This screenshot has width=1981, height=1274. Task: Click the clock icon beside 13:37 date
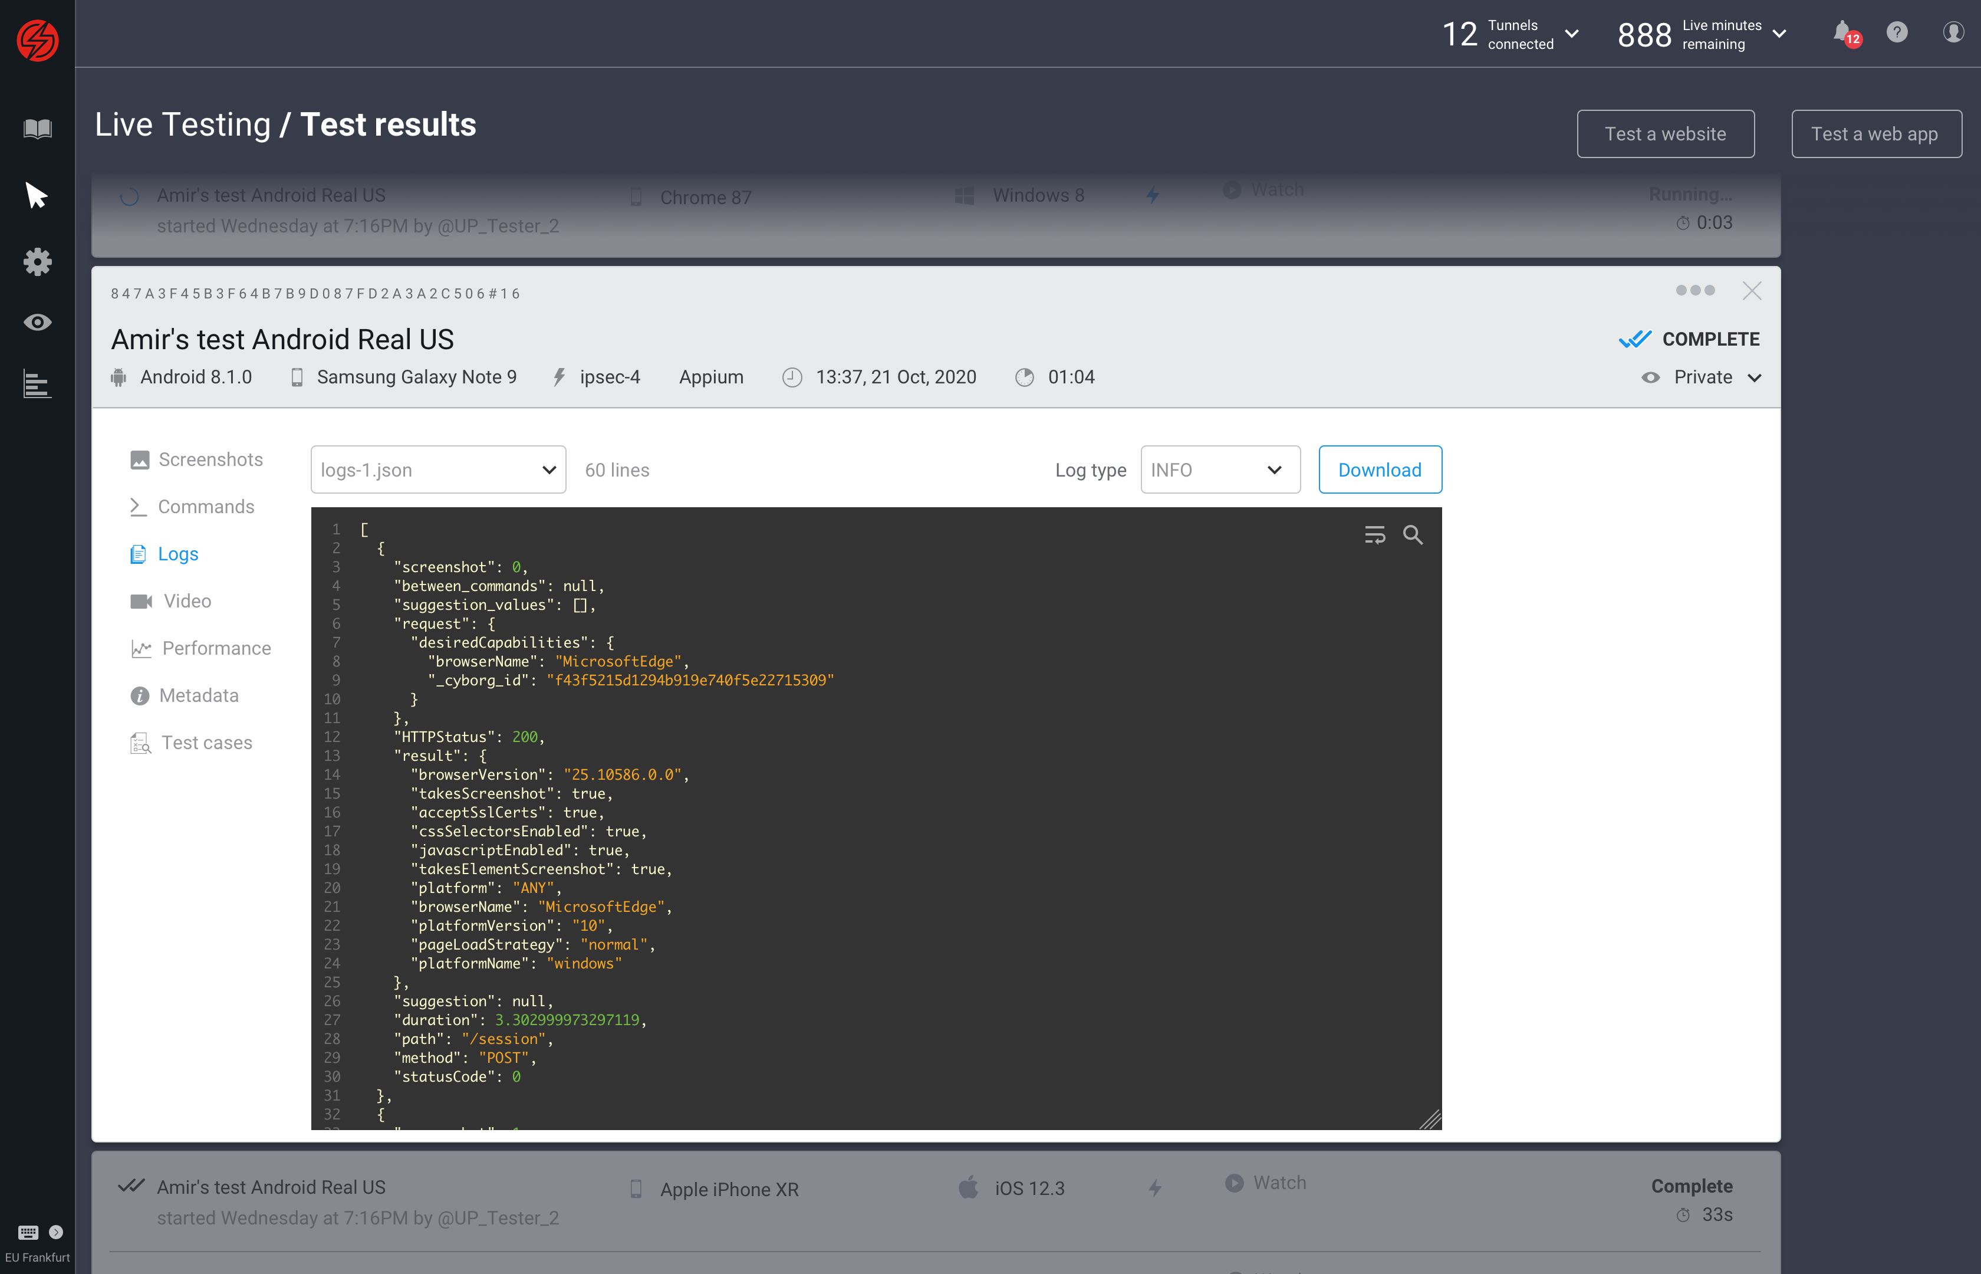792,377
